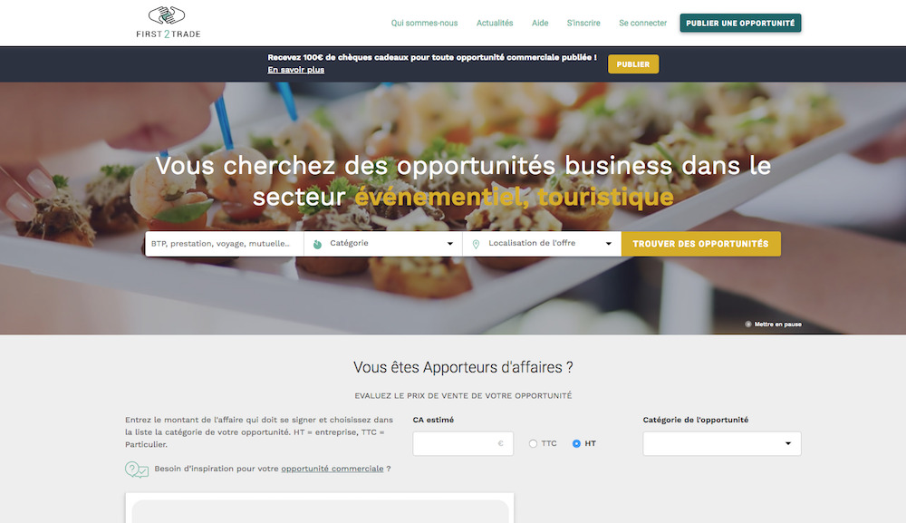Click the yellow Publier banner button
Screen dimensions: 906x523
(x=632, y=64)
